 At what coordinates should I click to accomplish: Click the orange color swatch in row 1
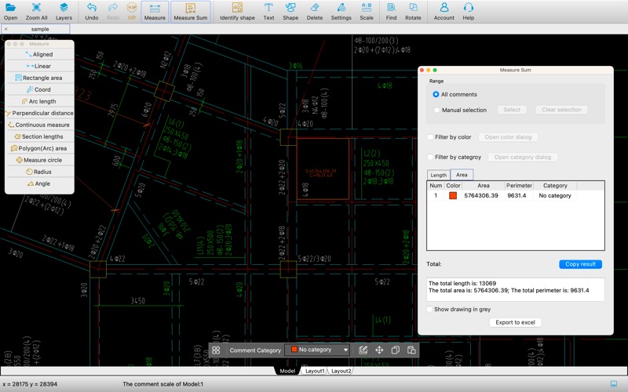(x=453, y=195)
